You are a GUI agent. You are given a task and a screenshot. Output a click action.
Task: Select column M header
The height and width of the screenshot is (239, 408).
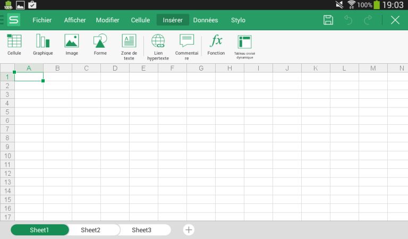[373, 68]
